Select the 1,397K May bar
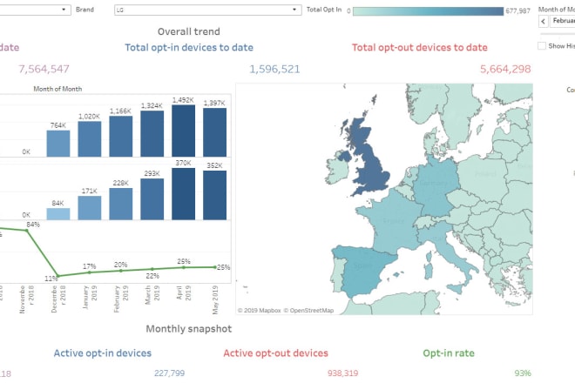The image size is (575, 383). pyautogui.click(x=214, y=132)
